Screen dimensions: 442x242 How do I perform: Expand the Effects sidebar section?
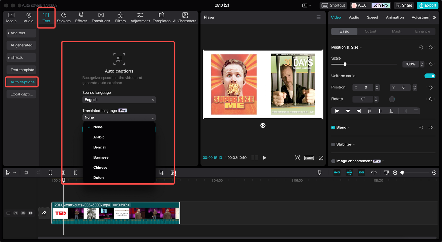[21, 57]
